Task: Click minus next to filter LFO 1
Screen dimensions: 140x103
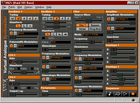Action: coord(80,78)
